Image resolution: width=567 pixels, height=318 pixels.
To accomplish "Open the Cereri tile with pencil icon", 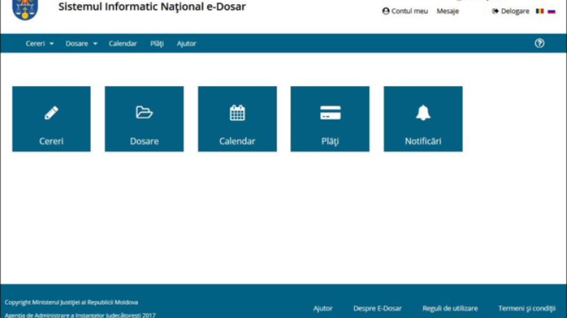I will pos(51,119).
